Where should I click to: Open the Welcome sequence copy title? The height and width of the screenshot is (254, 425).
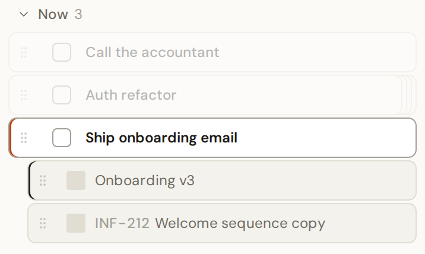pyautogui.click(x=240, y=223)
